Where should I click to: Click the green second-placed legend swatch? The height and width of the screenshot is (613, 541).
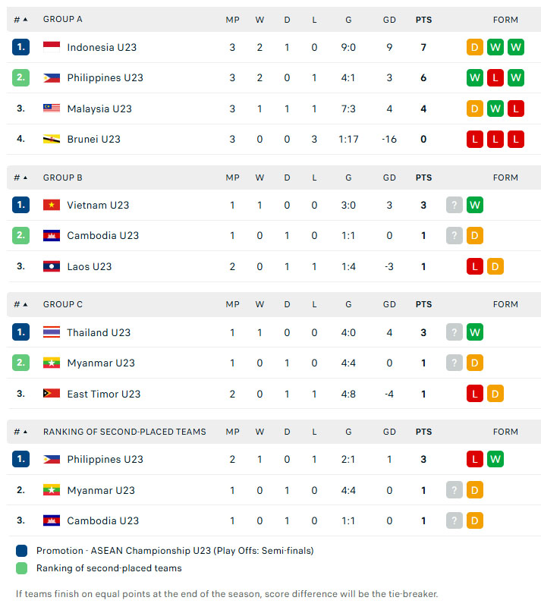(21, 568)
